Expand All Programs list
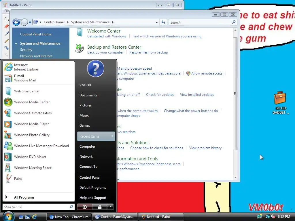Screen dimensions: 295x221 click(x=39, y=197)
